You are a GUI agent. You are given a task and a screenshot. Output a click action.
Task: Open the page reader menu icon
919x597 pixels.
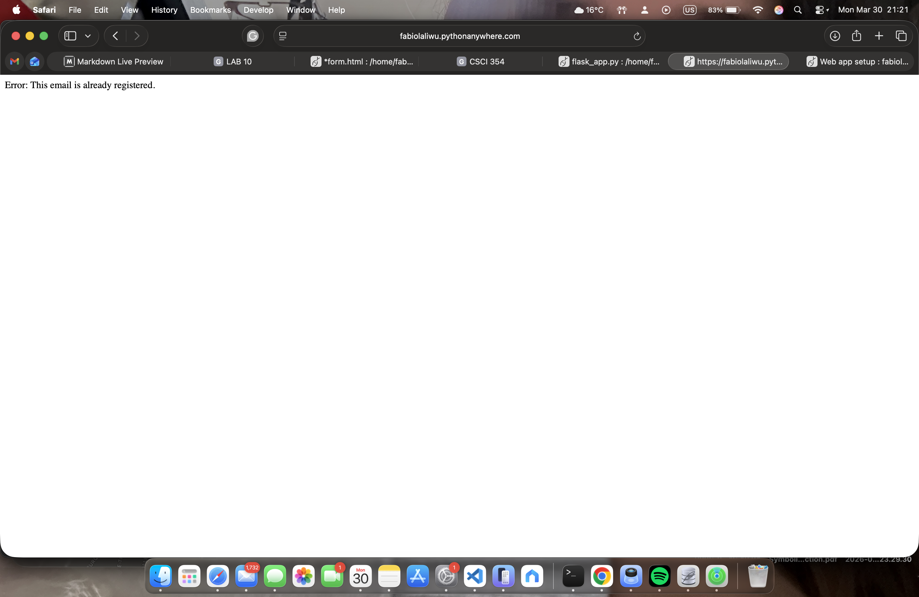[x=283, y=36]
